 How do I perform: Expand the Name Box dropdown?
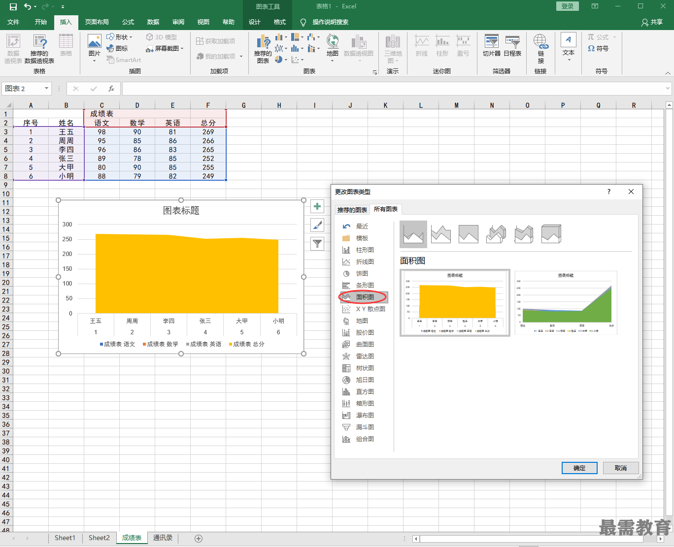(47, 89)
